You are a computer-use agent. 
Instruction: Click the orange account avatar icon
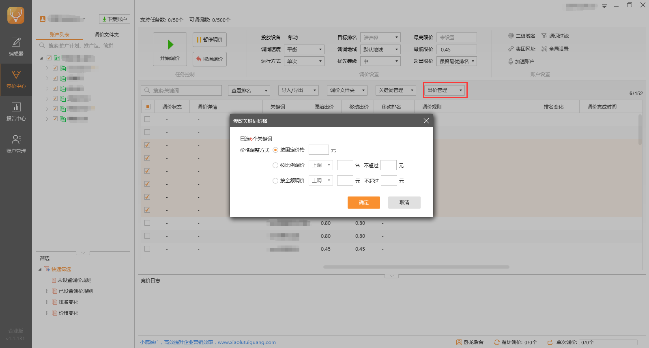[42, 19]
